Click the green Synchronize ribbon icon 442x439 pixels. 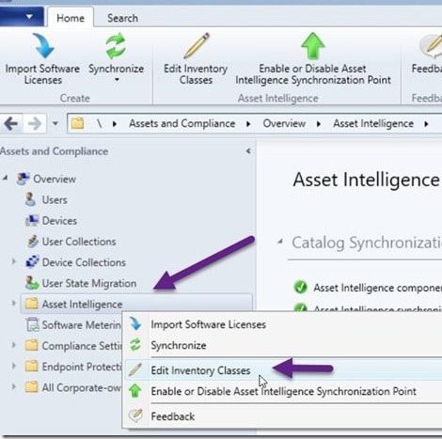click(116, 47)
